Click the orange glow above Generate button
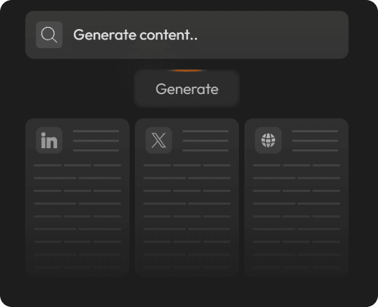The image size is (378, 307). click(187, 70)
